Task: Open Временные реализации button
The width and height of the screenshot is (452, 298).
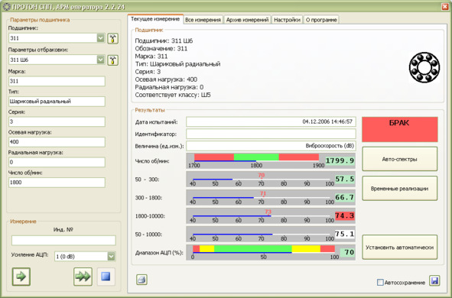Action: [399, 189]
